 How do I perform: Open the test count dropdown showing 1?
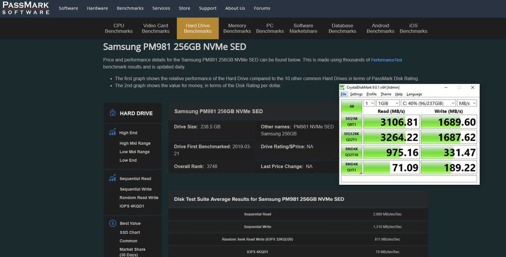pos(369,103)
